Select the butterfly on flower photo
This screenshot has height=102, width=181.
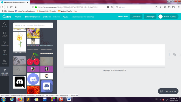tap(33, 33)
